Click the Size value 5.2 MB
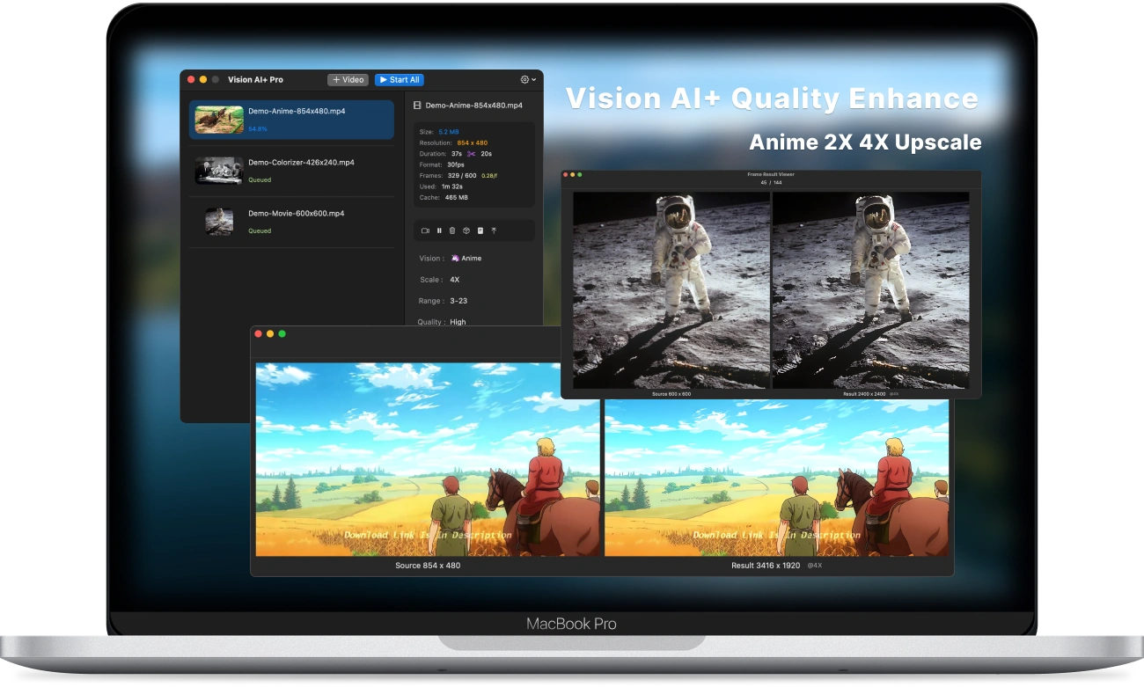The width and height of the screenshot is (1144, 687). pos(449,132)
